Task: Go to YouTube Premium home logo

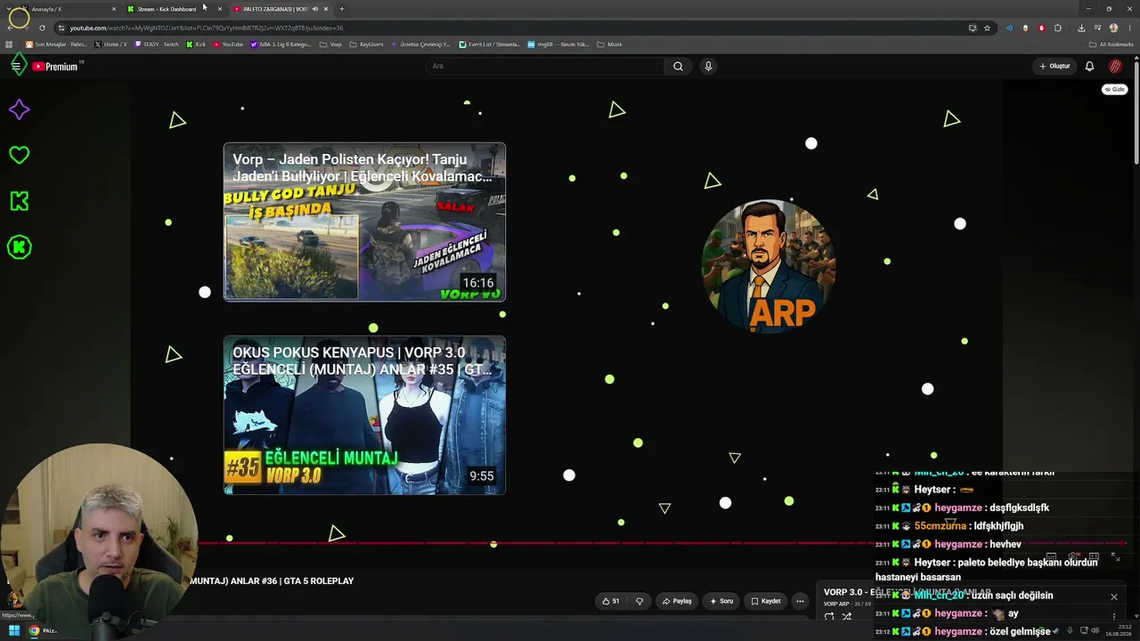Action: tap(56, 66)
